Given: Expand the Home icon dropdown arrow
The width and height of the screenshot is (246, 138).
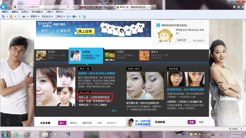Looking at the screenshot, I should pos(7,16).
